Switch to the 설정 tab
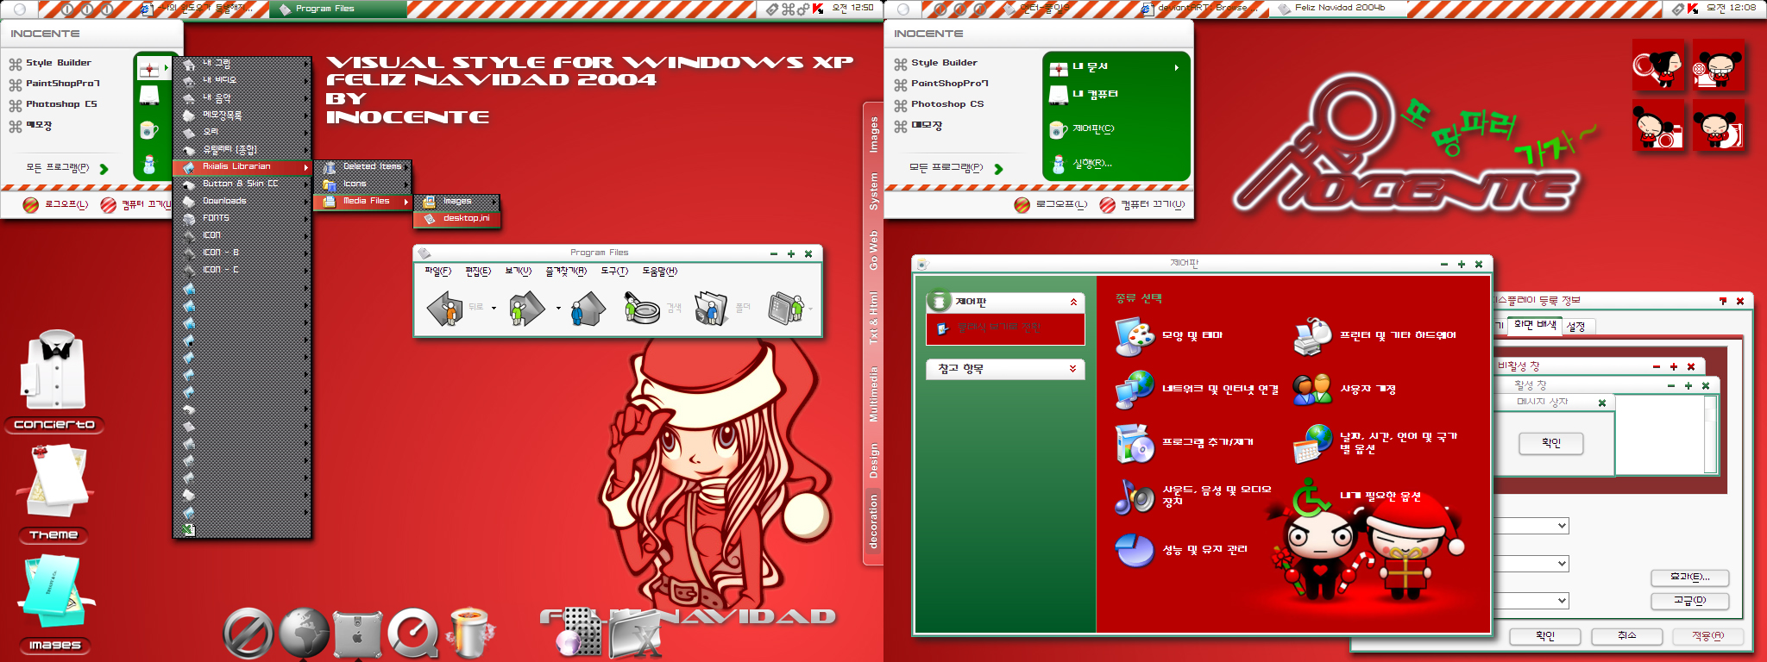 click(1575, 327)
